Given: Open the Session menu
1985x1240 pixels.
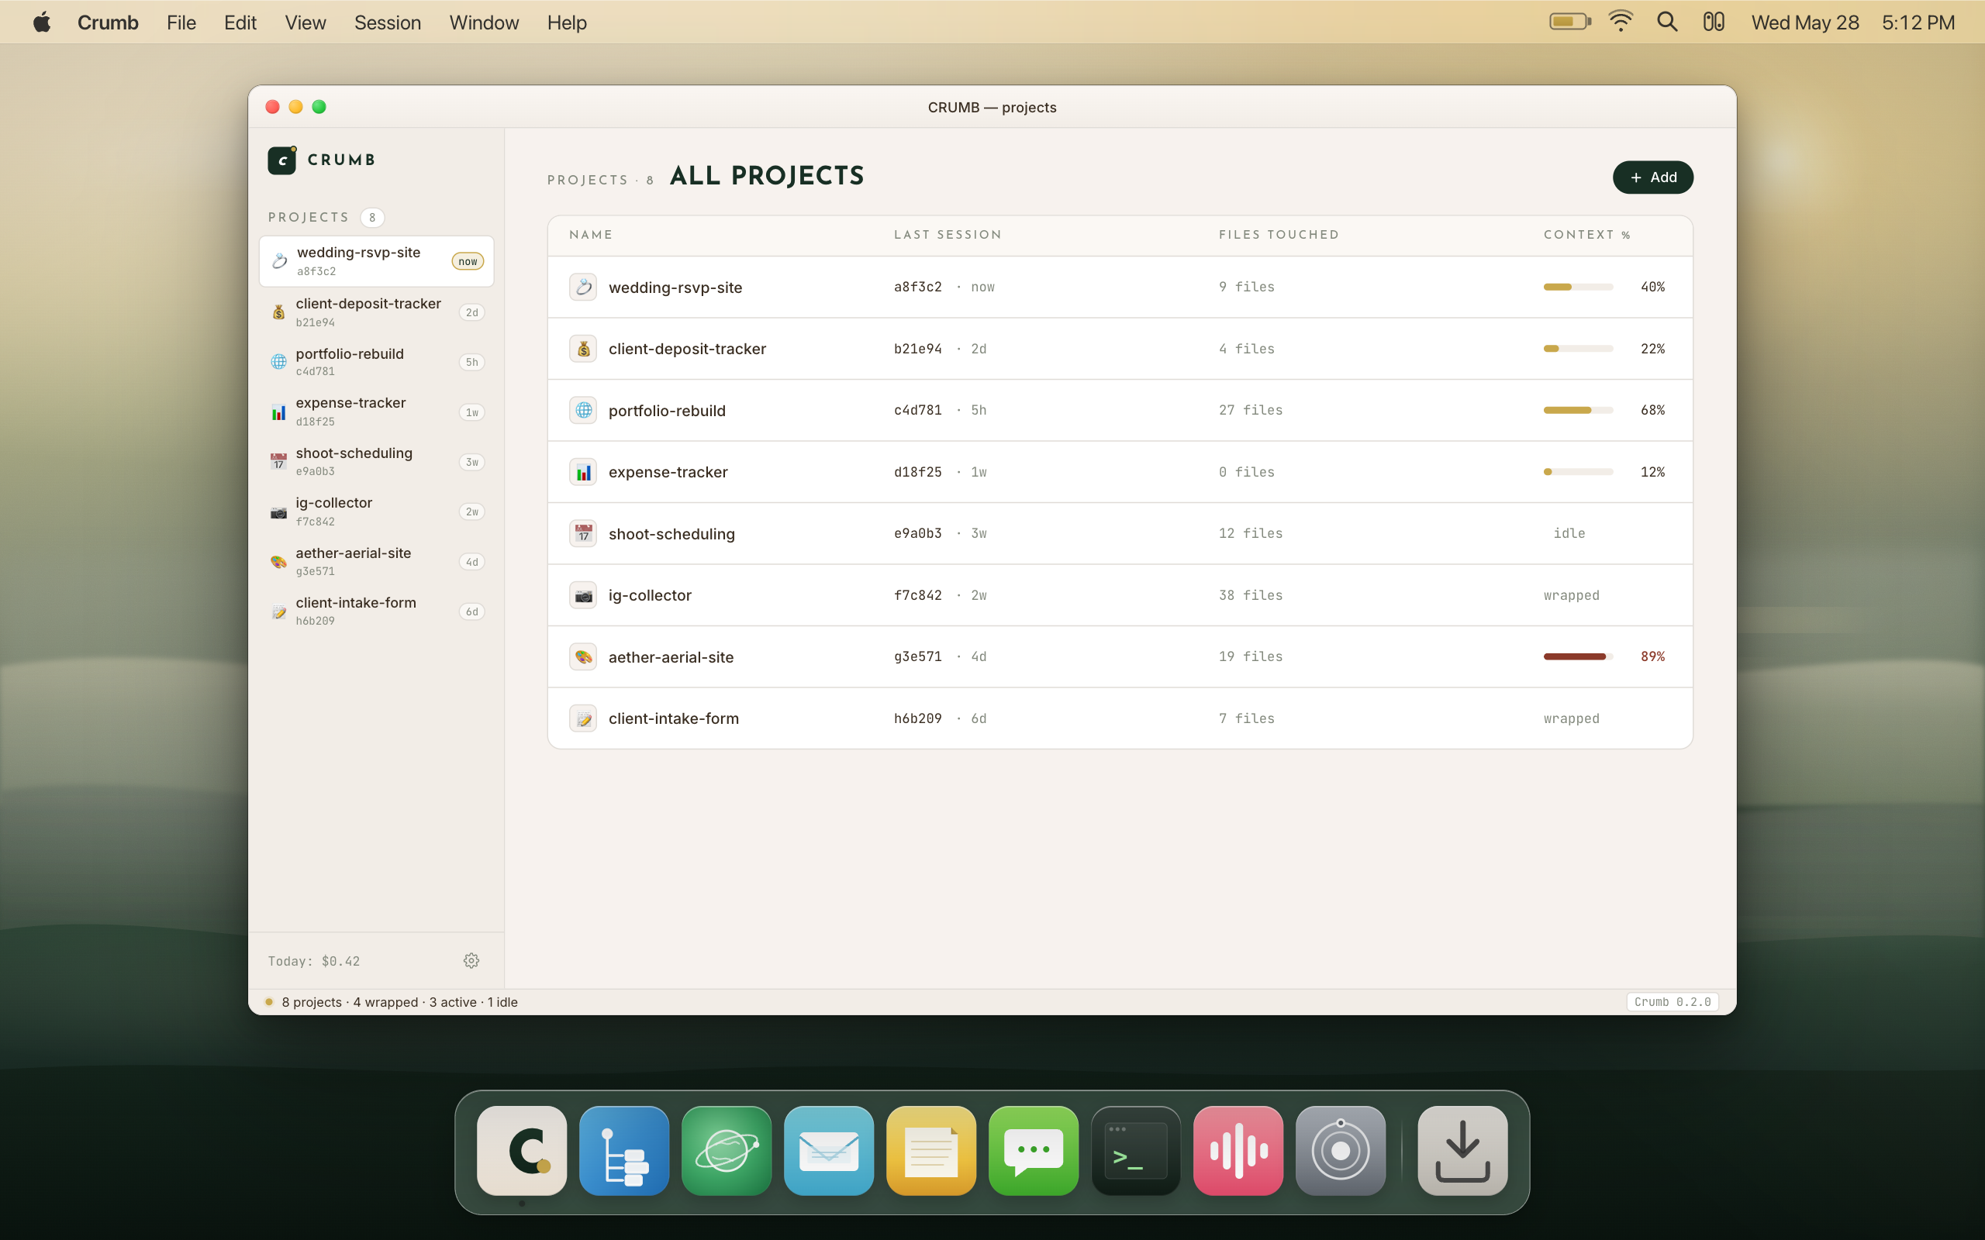Looking at the screenshot, I should coord(388,22).
